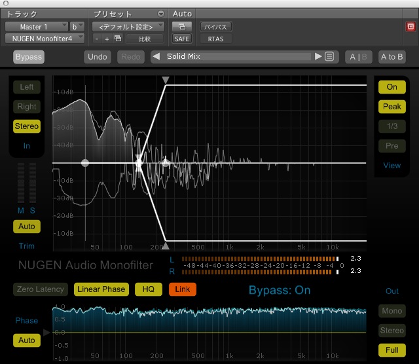Click the M trim meter
The image size is (419, 364).
pos(21,183)
